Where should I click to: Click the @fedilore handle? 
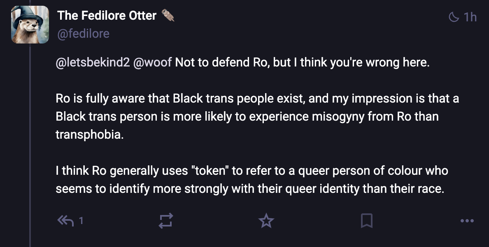click(x=83, y=33)
